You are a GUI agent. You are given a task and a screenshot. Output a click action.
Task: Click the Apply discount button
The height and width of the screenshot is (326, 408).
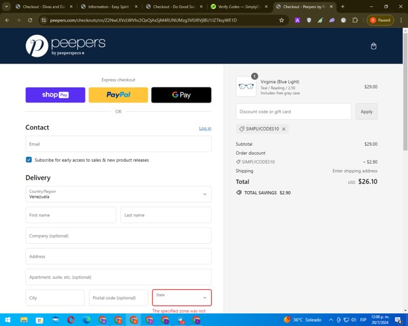click(367, 111)
